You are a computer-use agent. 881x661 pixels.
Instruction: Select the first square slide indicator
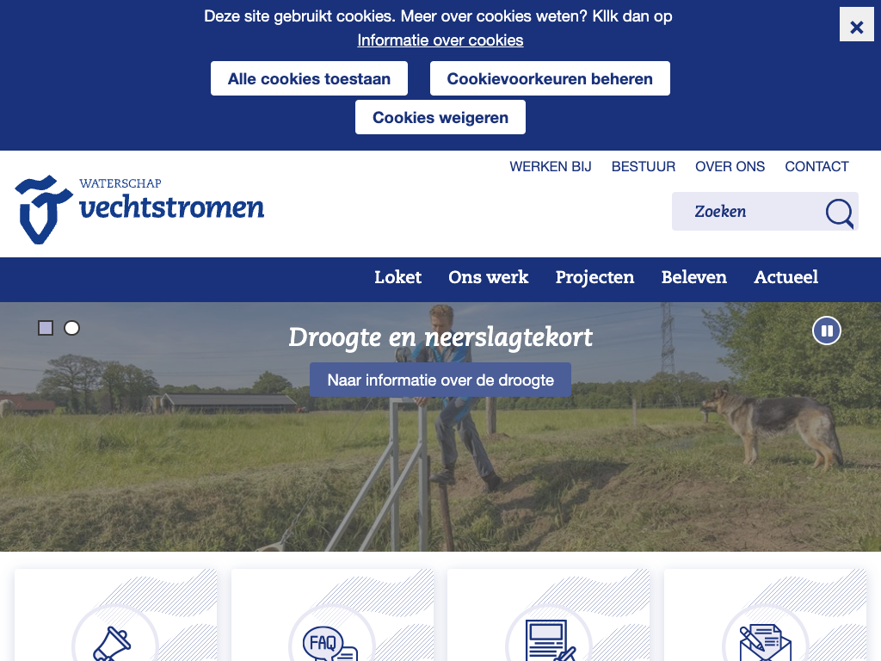click(x=46, y=328)
